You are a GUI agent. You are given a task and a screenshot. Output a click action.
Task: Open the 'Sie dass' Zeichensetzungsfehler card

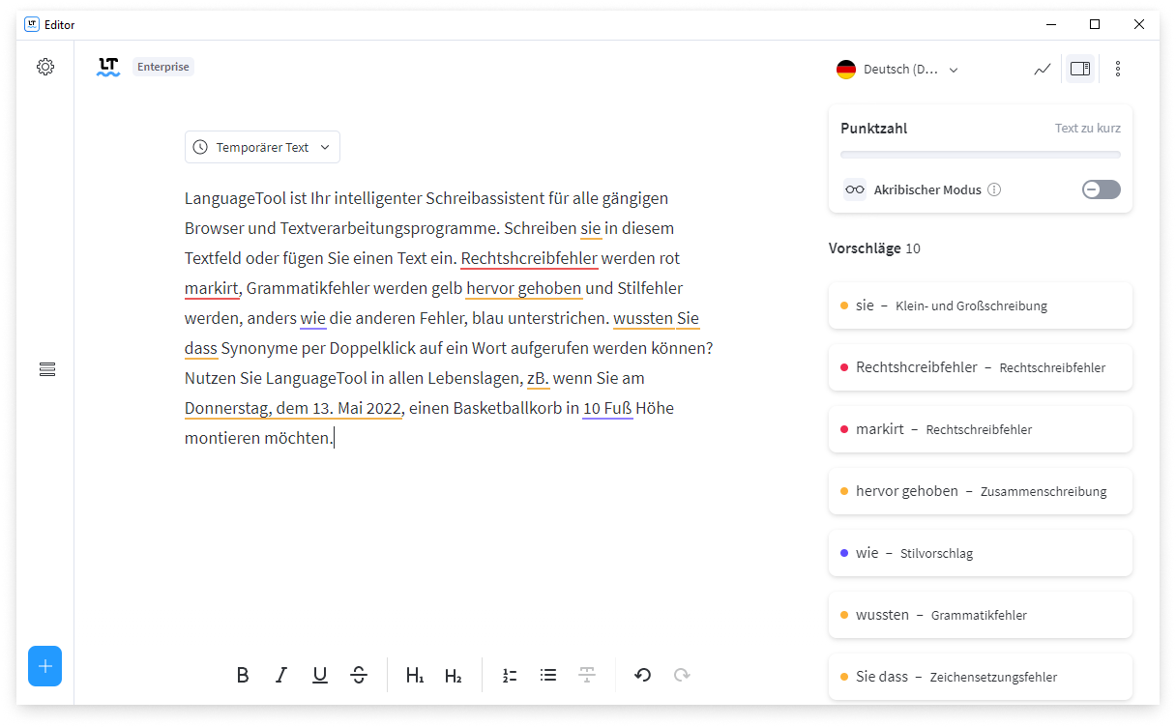(x=981, y=677)
